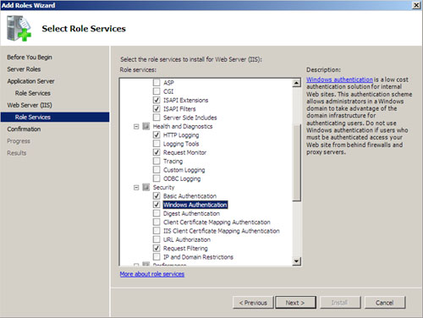Click the role services scrollbar thumb
The height and width of the screenshot is (318, 423).
(x=296, y=162)
